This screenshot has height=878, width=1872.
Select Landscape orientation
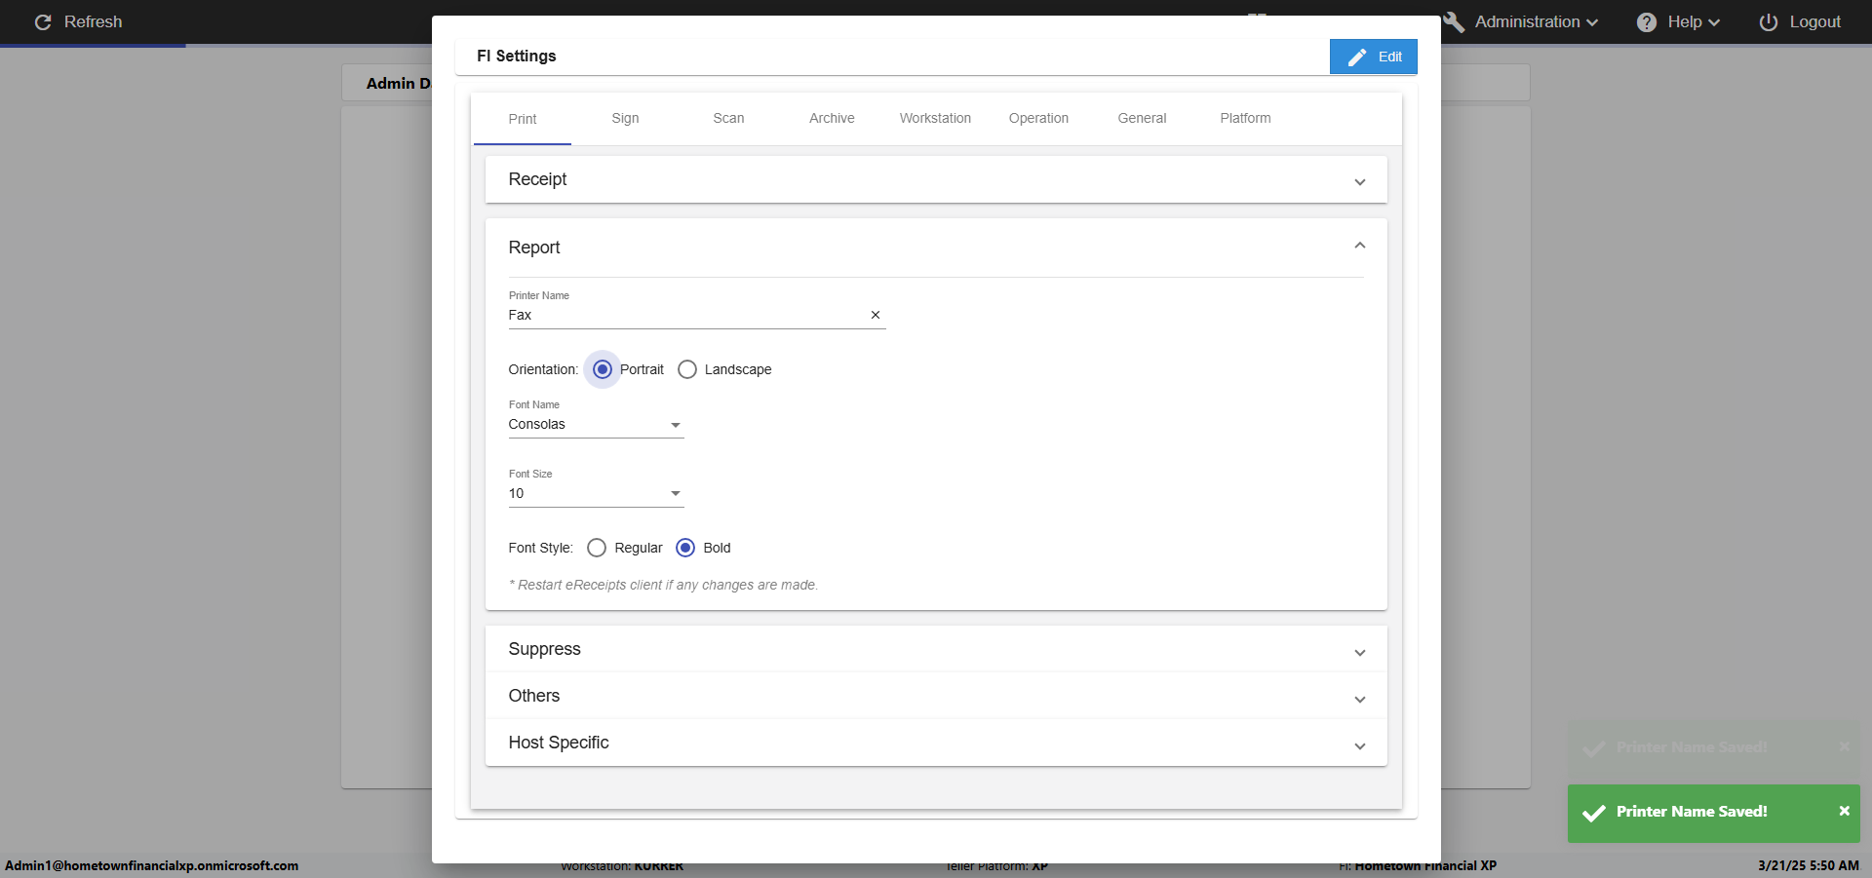tap(687, 369)
